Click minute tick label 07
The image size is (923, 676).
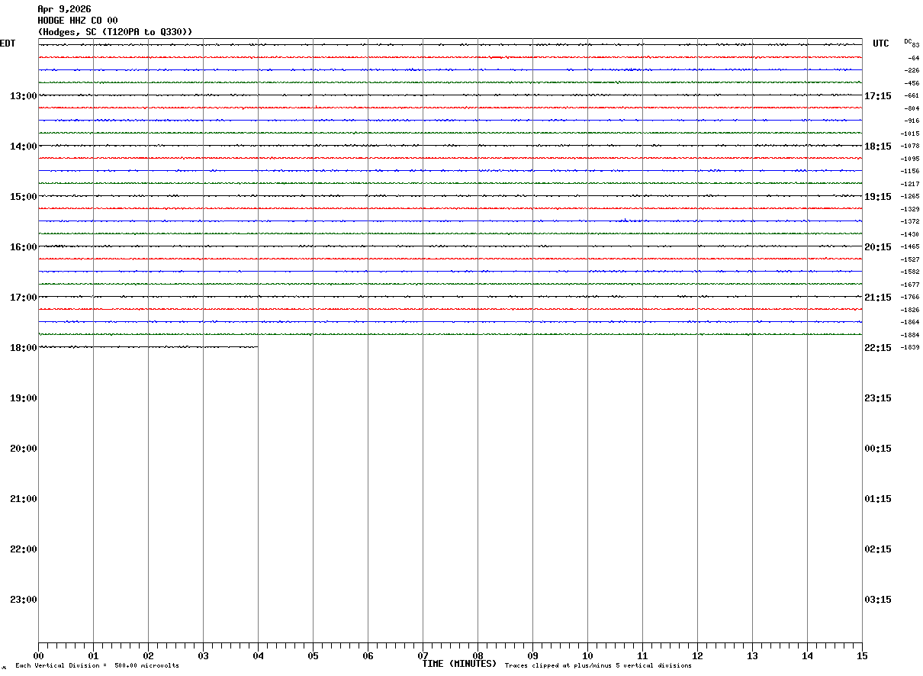coord(423,656)
